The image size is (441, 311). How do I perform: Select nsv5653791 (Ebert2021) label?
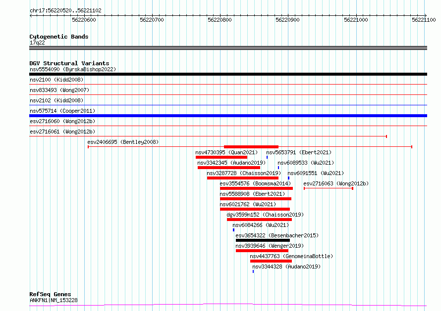(x=299, y=152)
